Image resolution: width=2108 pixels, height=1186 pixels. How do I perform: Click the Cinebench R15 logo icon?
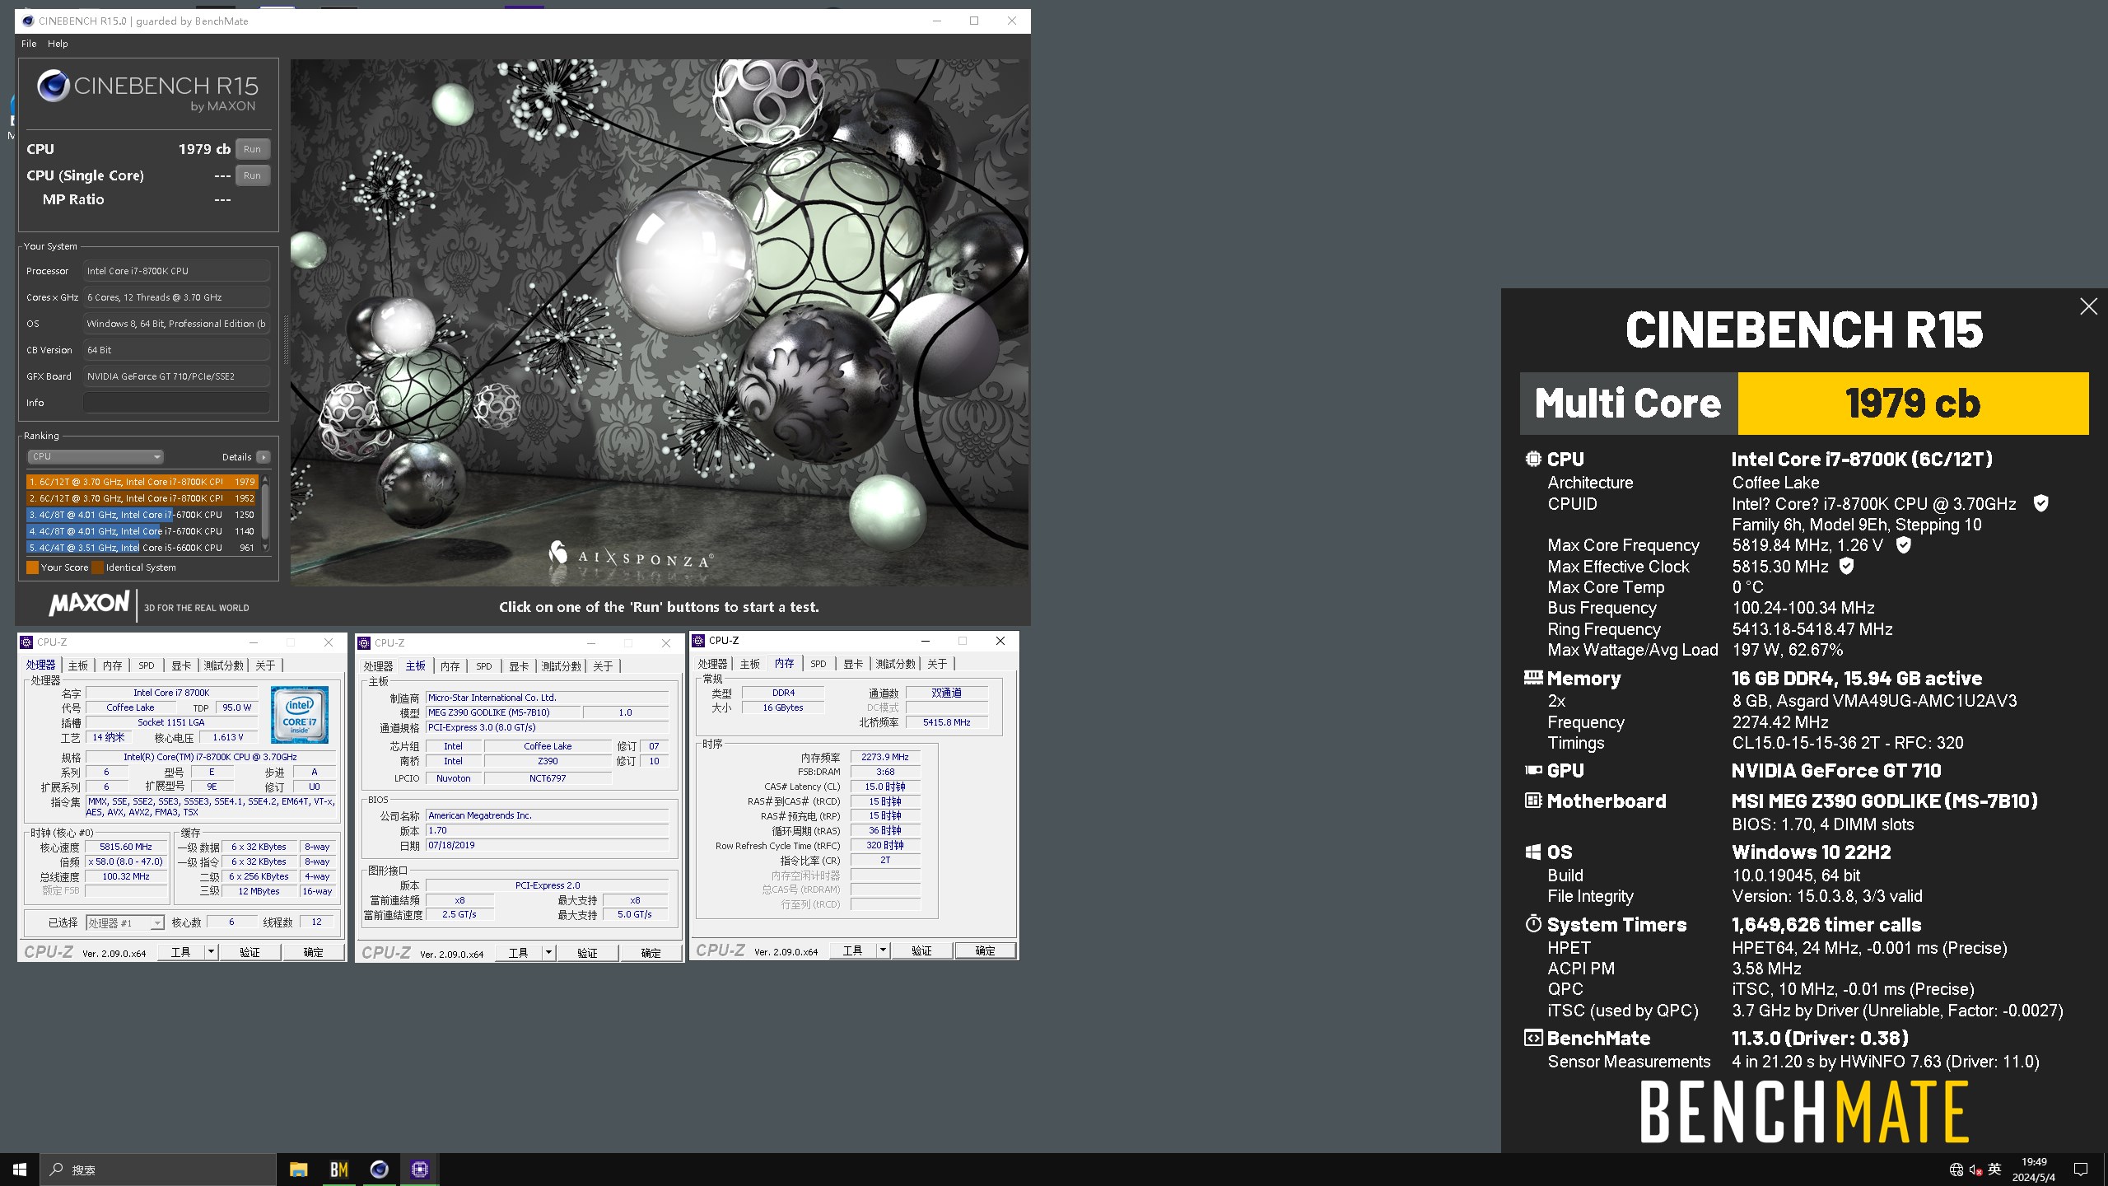click(x=54, y=86)
